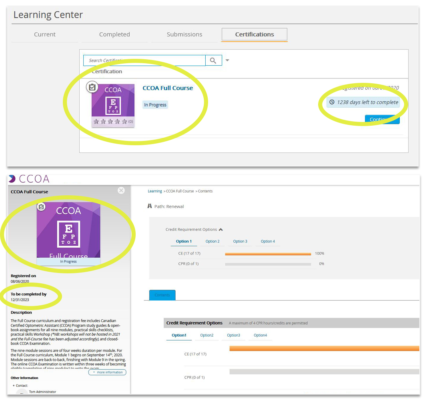Image resolution: width=431 pixels, height=407 pixels.
Task: Select Option4 in lower credit options
Action: coord(260,335)
